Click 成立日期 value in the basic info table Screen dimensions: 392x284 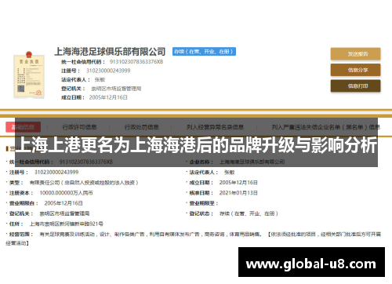[x=238, y=183]
